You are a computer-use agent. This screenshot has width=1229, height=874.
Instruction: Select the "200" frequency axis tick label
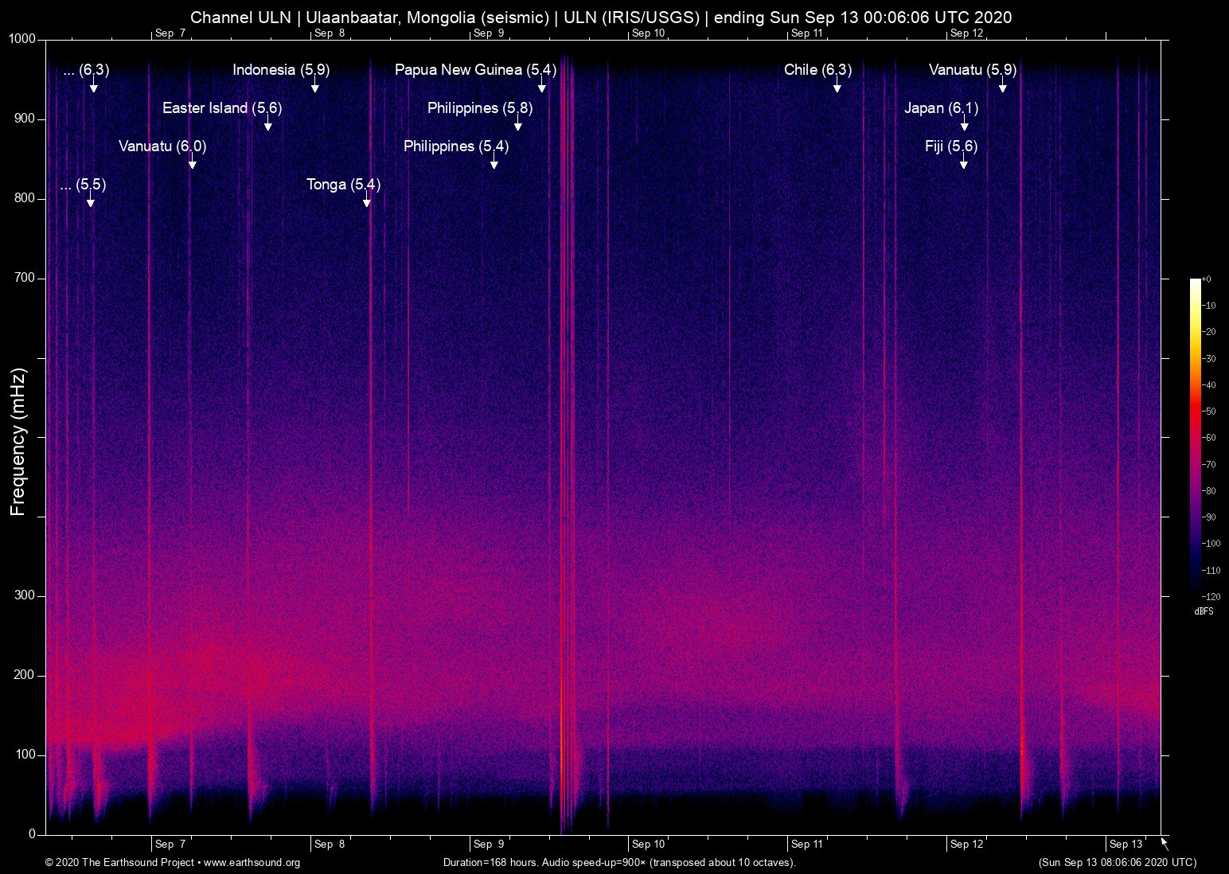(x=26, y=675)
